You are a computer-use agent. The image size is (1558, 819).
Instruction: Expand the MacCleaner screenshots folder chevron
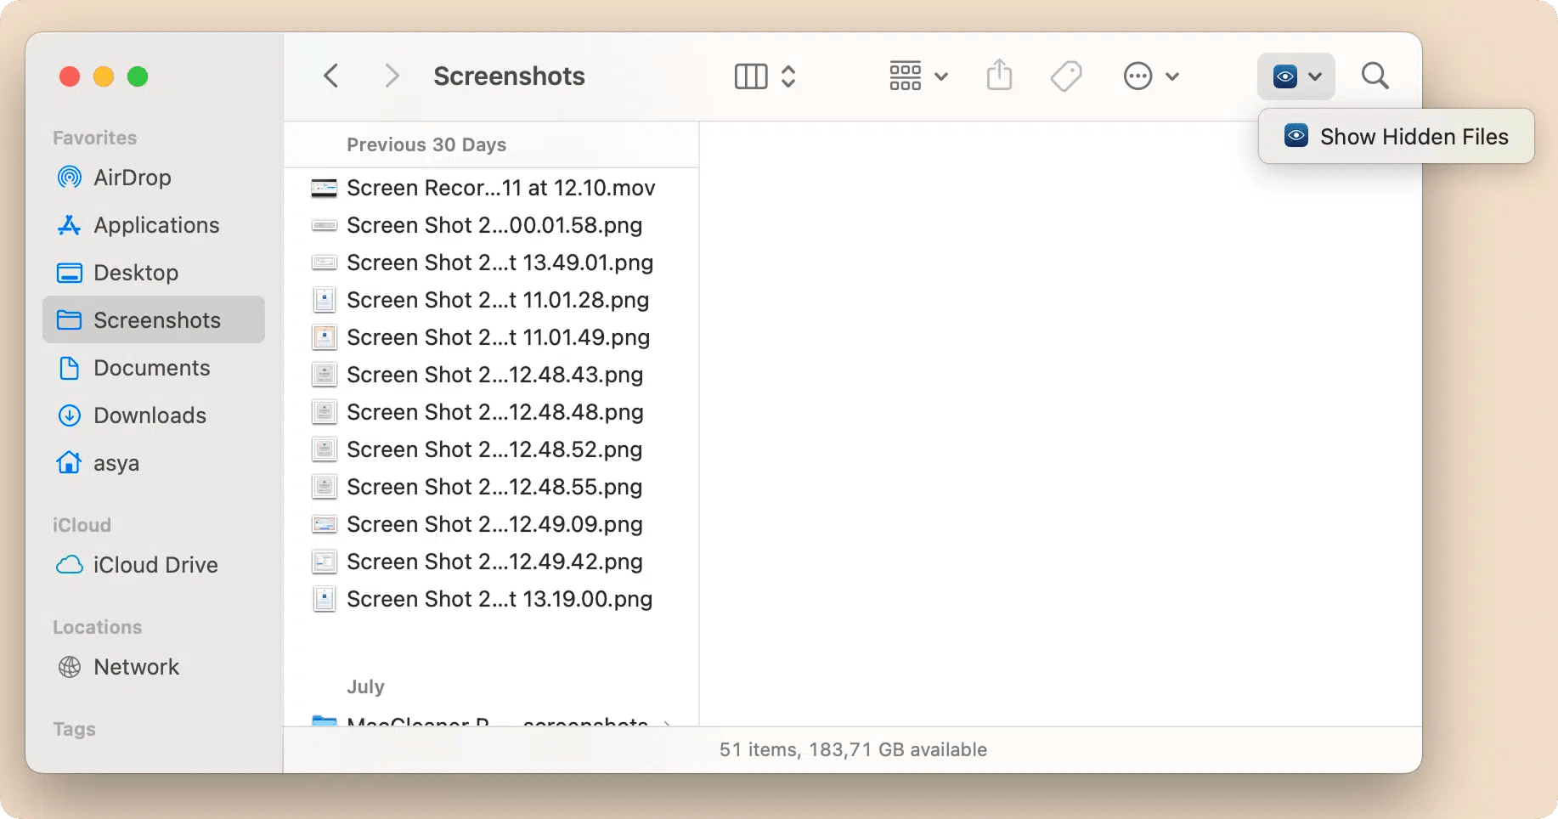coord(669,723)
